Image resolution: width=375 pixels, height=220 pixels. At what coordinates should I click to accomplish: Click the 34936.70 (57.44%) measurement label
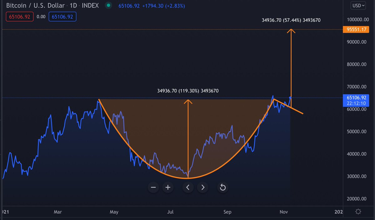291,20
